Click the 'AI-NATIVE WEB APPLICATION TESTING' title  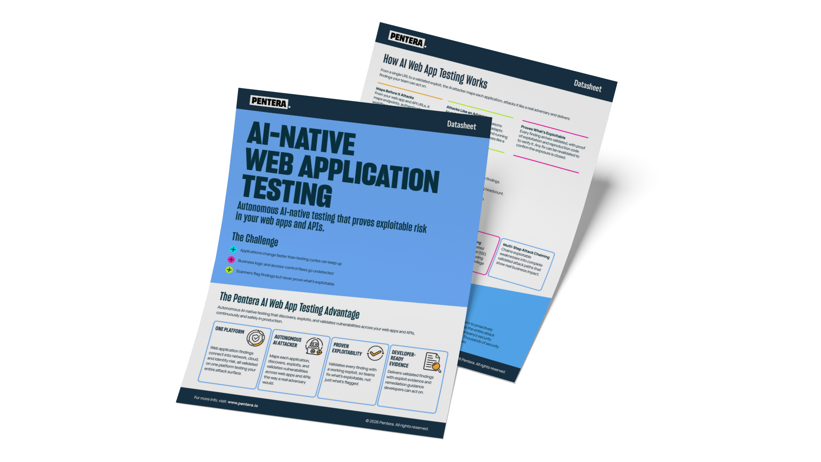[341, 164]
